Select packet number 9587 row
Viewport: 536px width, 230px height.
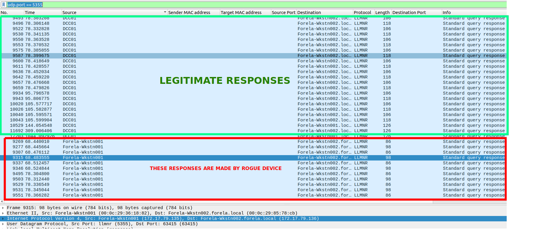[x=179, y=56]
